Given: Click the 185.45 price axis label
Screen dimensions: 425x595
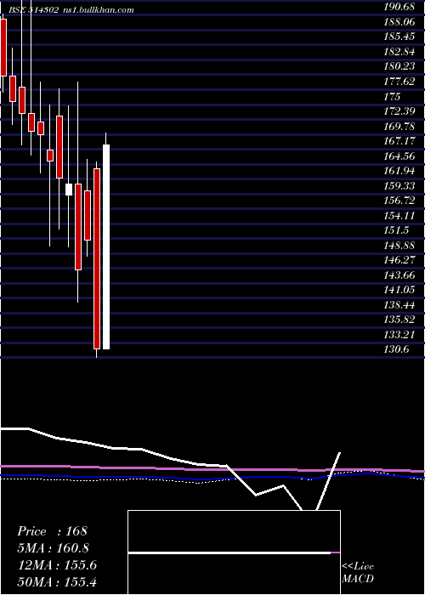Looking at the screenshot, I should tap(399, 37).
